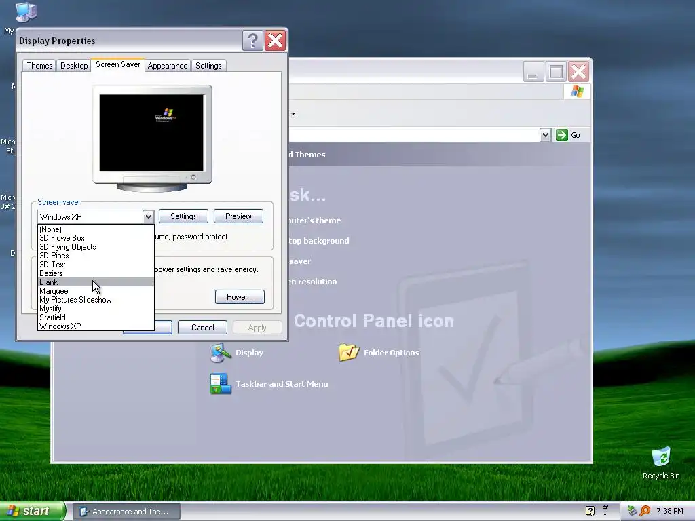Click the Appearance and Themes taskbar button

tap(126, 512)
